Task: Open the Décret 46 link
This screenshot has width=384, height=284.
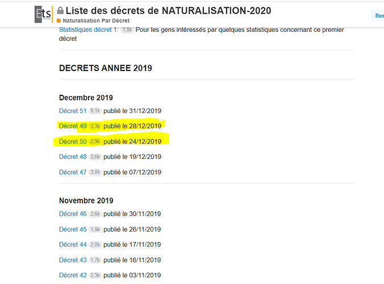Action: (73, 214)
